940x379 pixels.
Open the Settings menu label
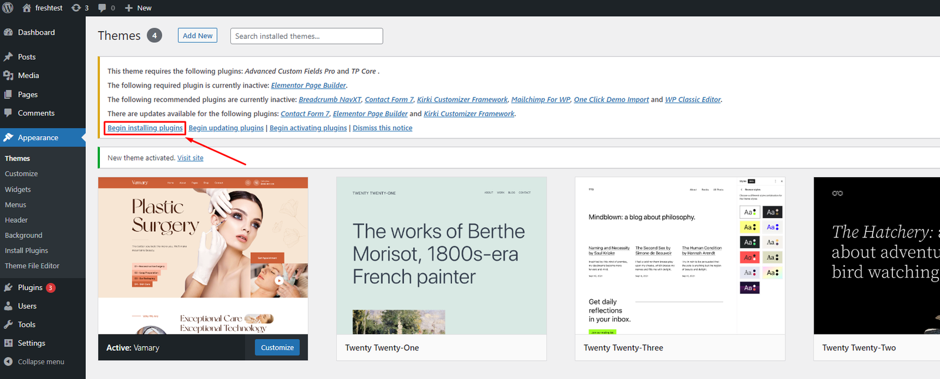[32, 343]
